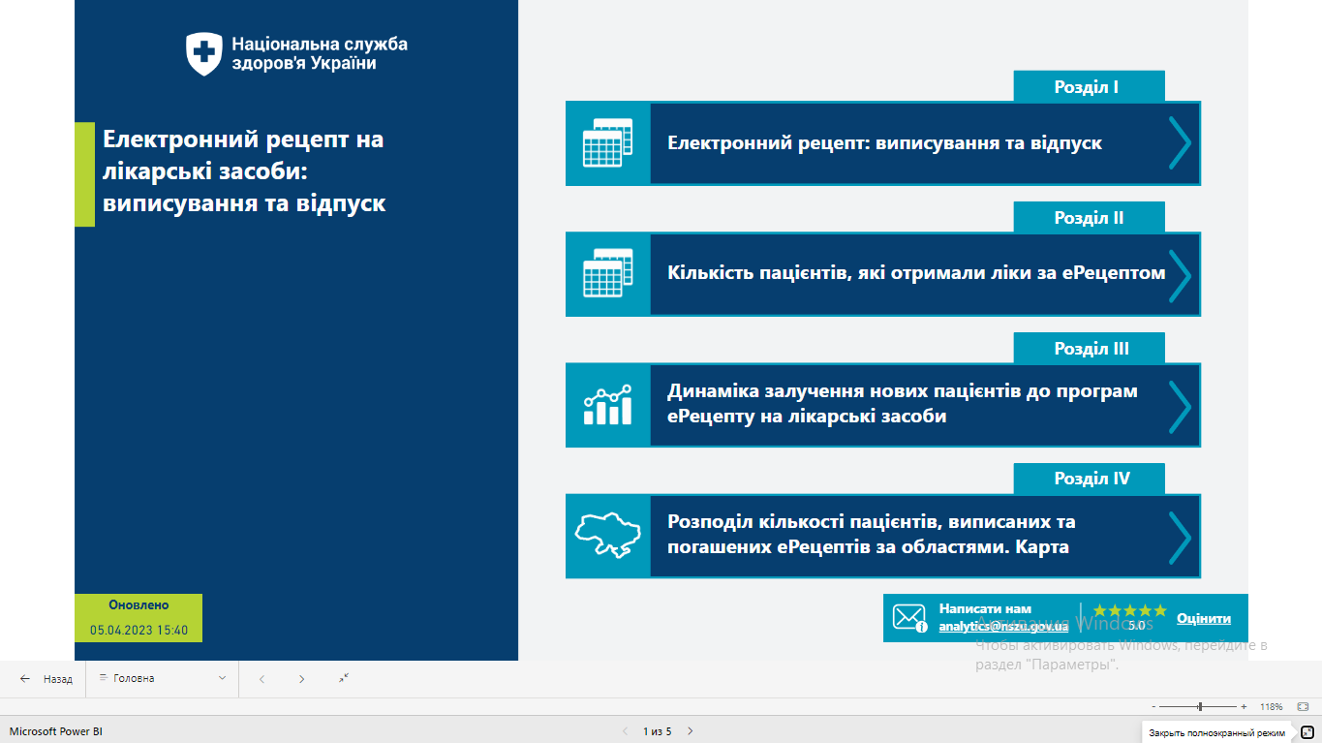
Task: Go to previous page in nav bar
Action: [261, 679]
